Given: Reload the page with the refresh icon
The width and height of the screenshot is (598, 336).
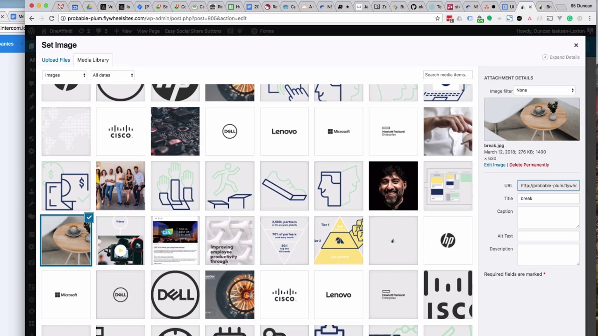Looking at the screenshot, I should [52, 18].
